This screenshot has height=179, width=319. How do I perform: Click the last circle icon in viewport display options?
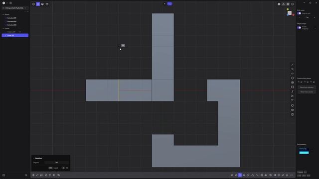coord(293,4)
